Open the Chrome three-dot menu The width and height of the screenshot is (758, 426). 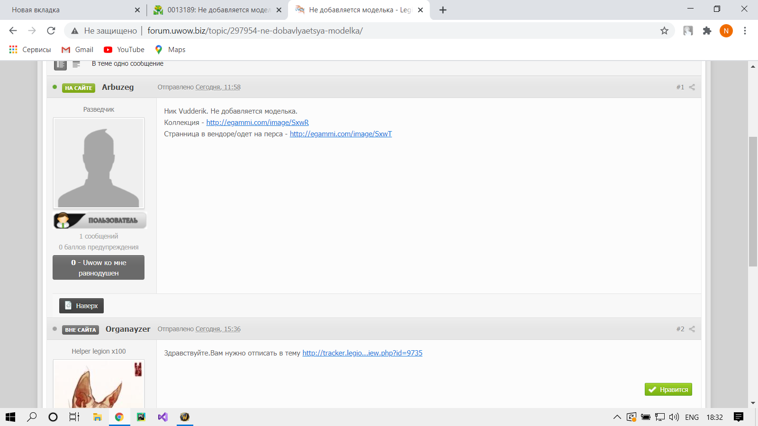click(745, 31)
